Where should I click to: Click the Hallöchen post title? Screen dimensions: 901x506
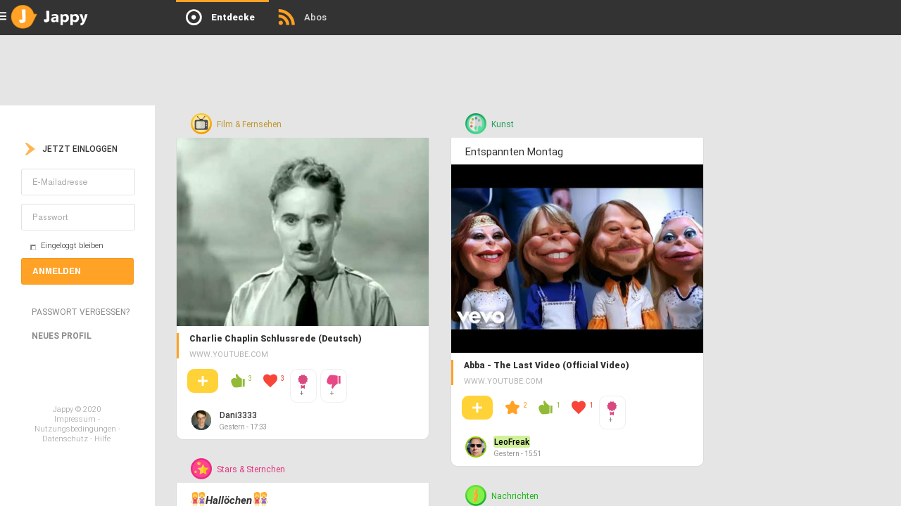229,500
